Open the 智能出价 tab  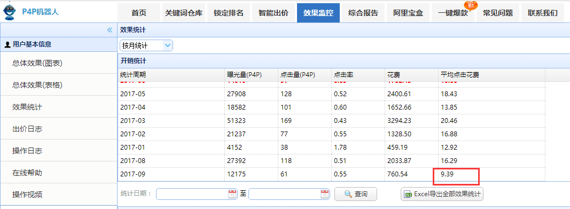pos(274,13)
